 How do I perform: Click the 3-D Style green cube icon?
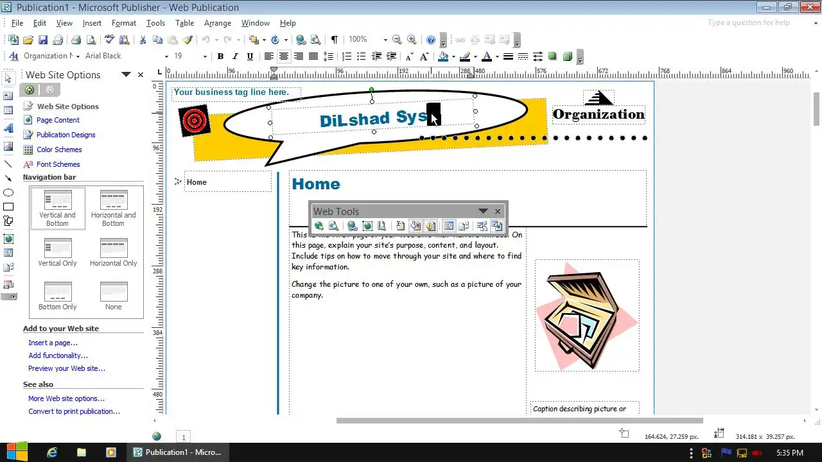pos(567,56)
